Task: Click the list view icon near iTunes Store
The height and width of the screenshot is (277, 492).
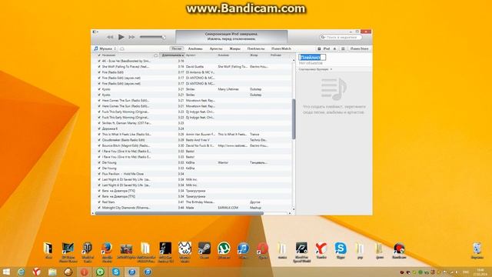Action: pyautogui.click(x=343, y=48)
